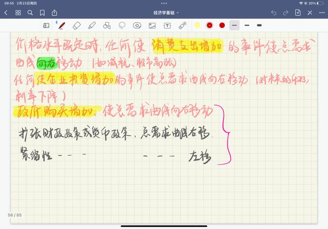Image resolution: width=328 pixels, height=229 pixels.
Task: Select the Highlighter tool
Action: point(92,26)
